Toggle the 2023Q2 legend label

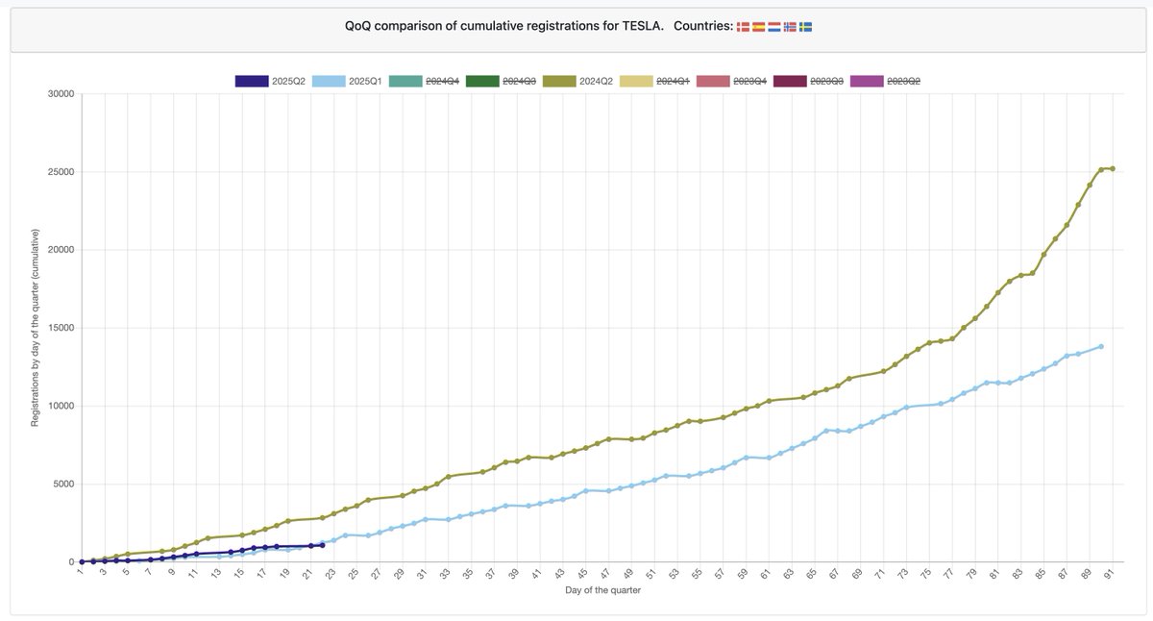903,82
